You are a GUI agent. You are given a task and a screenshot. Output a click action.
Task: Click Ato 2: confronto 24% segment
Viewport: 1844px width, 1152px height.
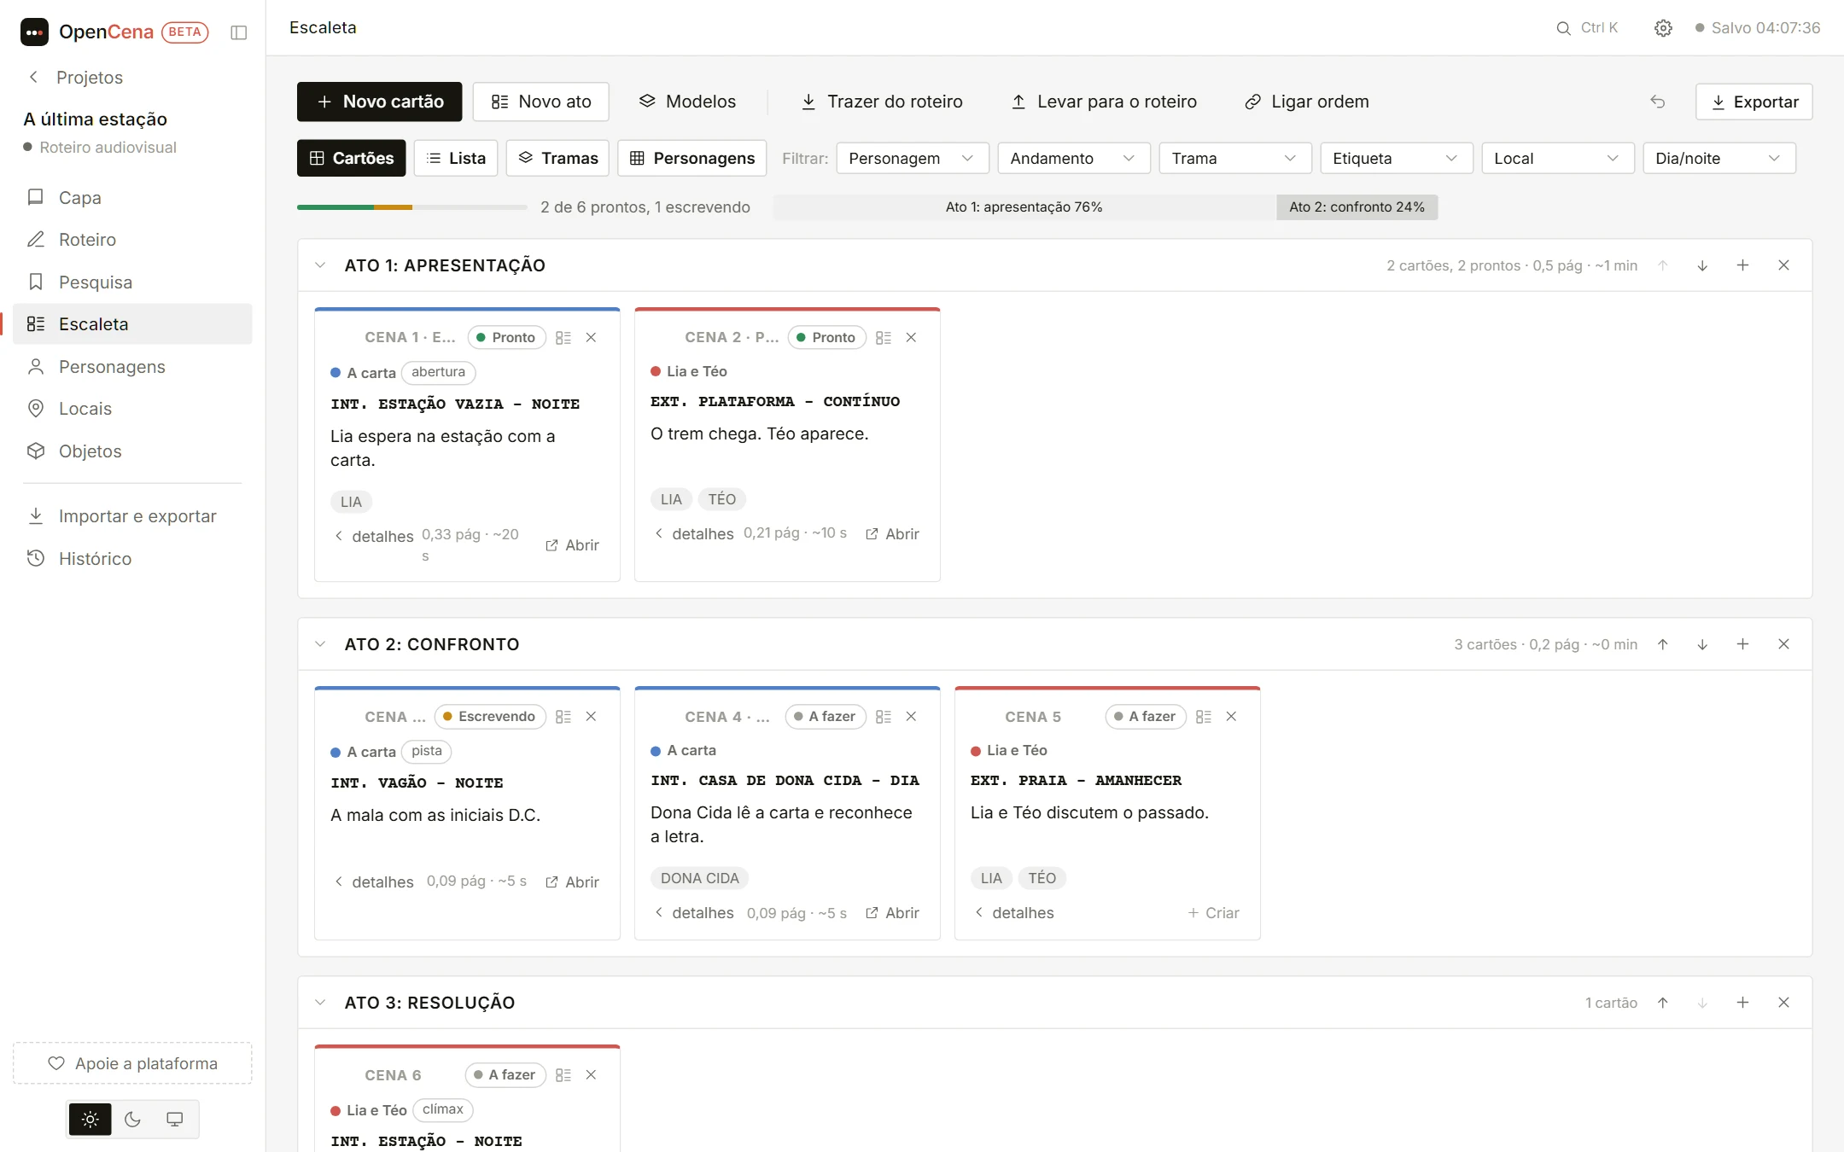(x=1357, y=207)
